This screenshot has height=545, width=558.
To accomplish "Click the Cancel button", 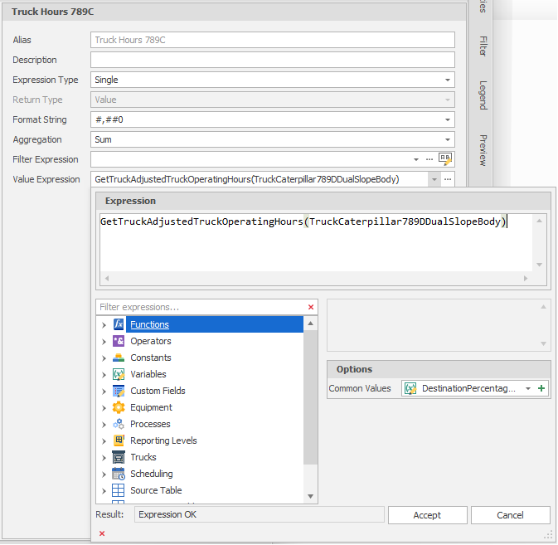I will point(510,515).
